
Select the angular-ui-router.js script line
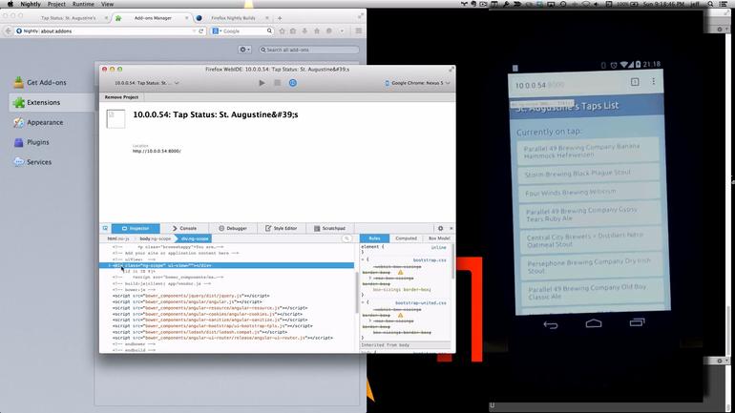[222, 338]
